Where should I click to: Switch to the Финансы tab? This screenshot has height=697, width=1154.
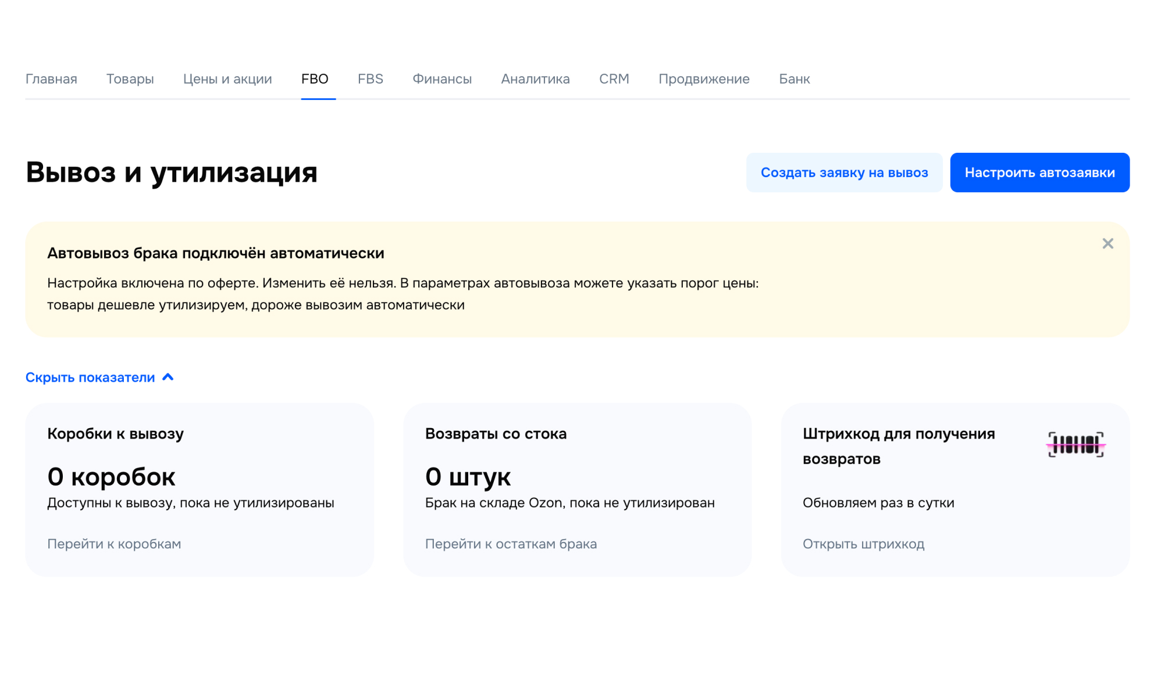441,79
